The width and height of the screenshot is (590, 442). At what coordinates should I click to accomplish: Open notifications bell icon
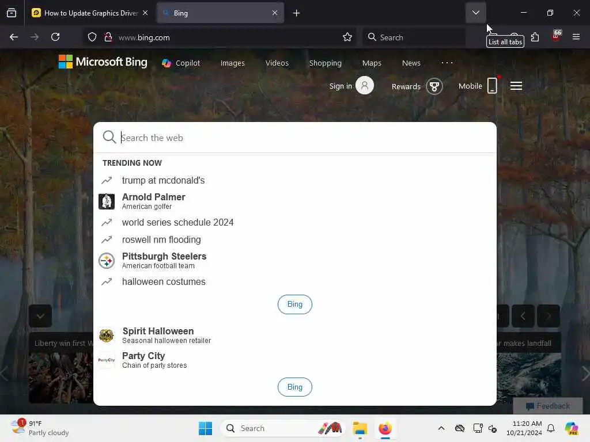click(551, 428)
